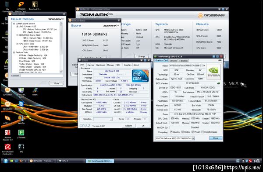Open the Graphics tab in CPU-Z
263x172 pixels.
point(128,65)
